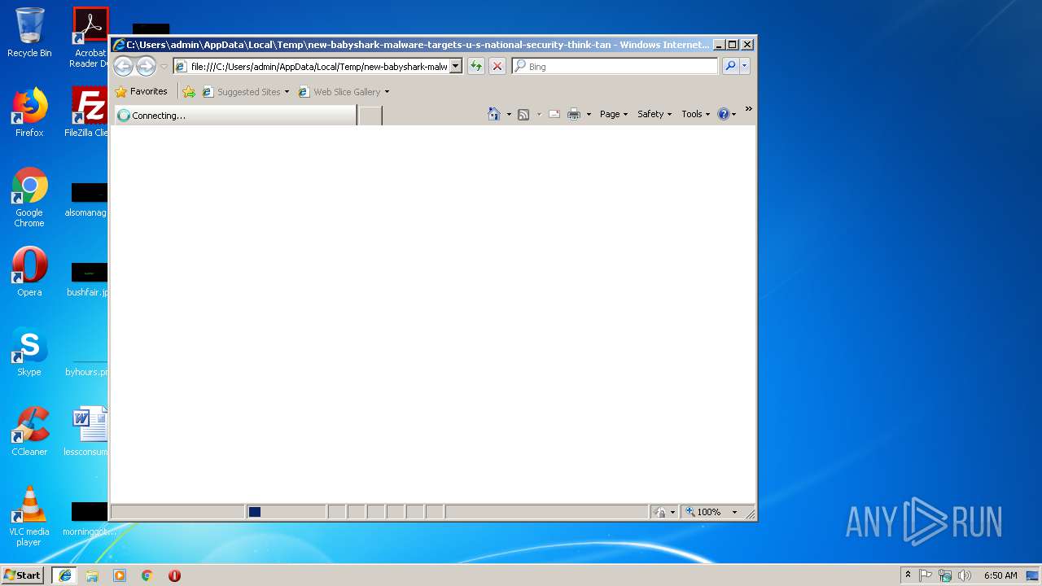1042x586 pixels.
Task: Click the magnifier Search button
Action: coord(730,67)
